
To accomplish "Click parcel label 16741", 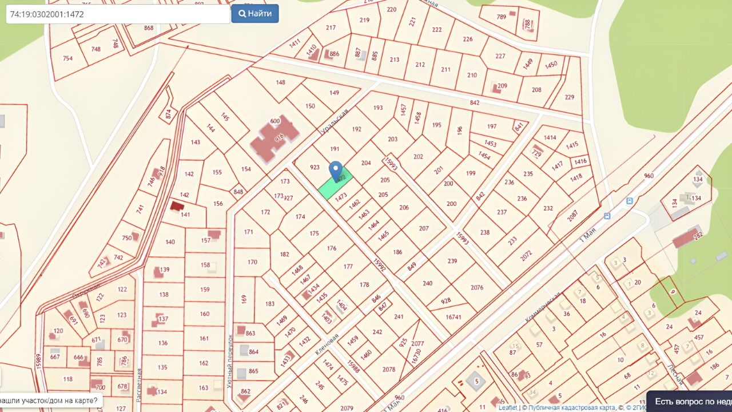I will [453, 316].
